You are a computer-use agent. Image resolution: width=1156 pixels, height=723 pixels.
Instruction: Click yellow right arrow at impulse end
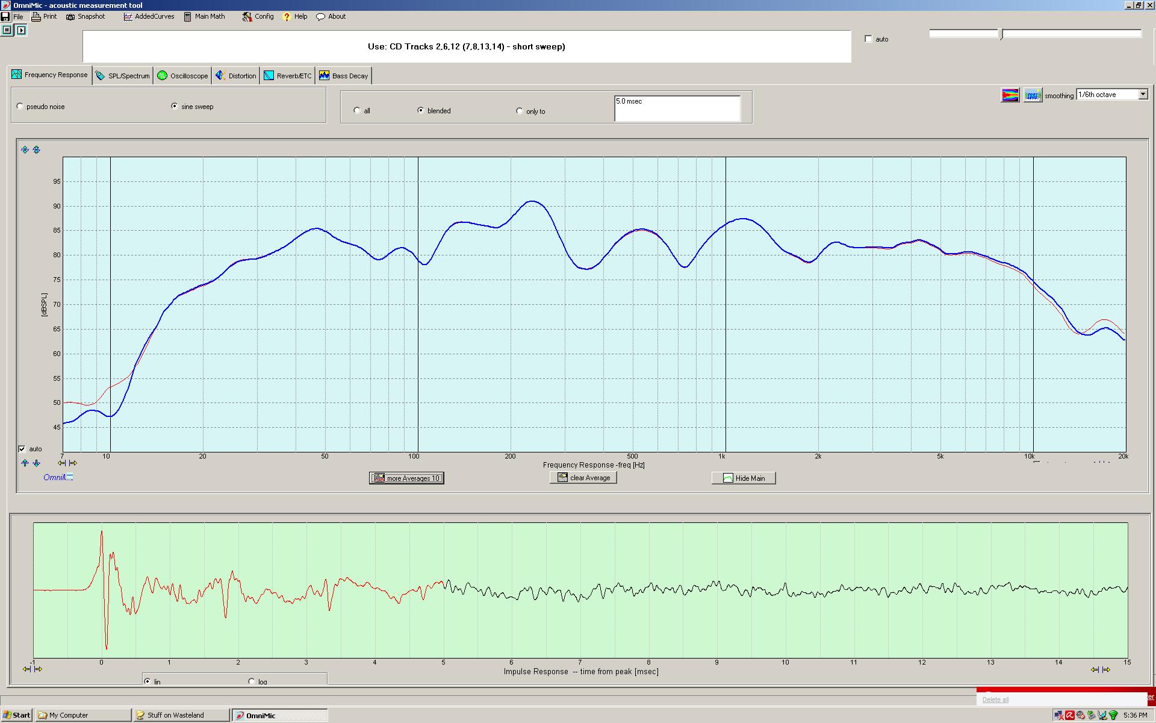pos(1106,669)
